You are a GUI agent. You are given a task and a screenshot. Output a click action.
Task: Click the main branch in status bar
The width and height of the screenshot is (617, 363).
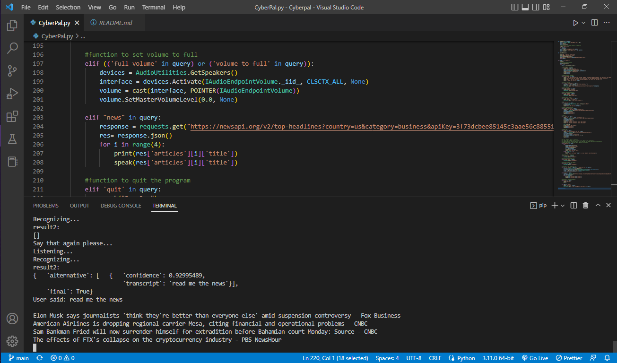(18, 358)
